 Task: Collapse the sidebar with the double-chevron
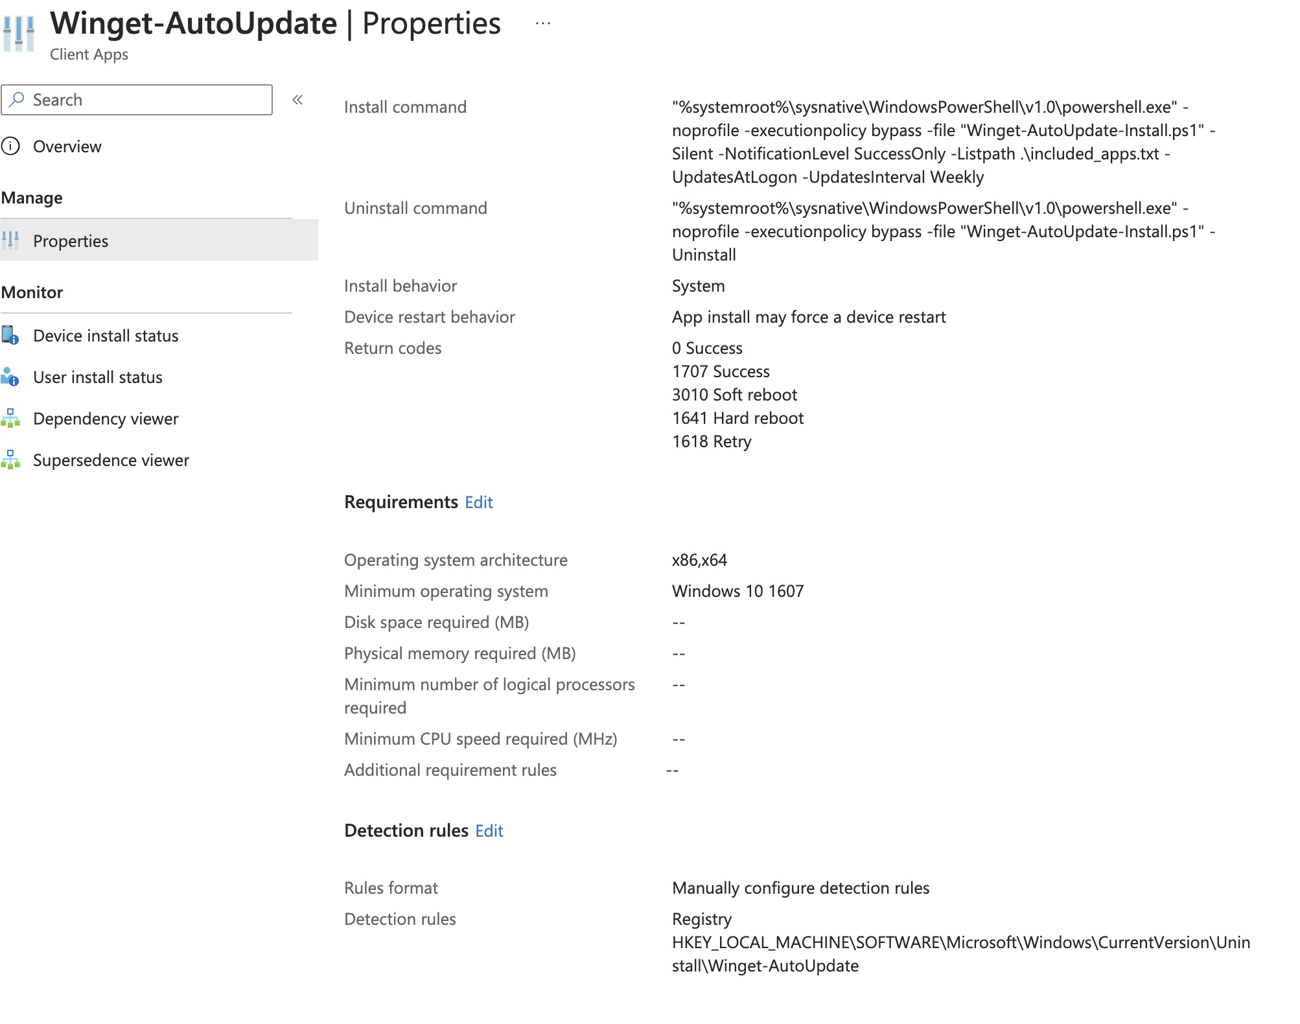297,99
